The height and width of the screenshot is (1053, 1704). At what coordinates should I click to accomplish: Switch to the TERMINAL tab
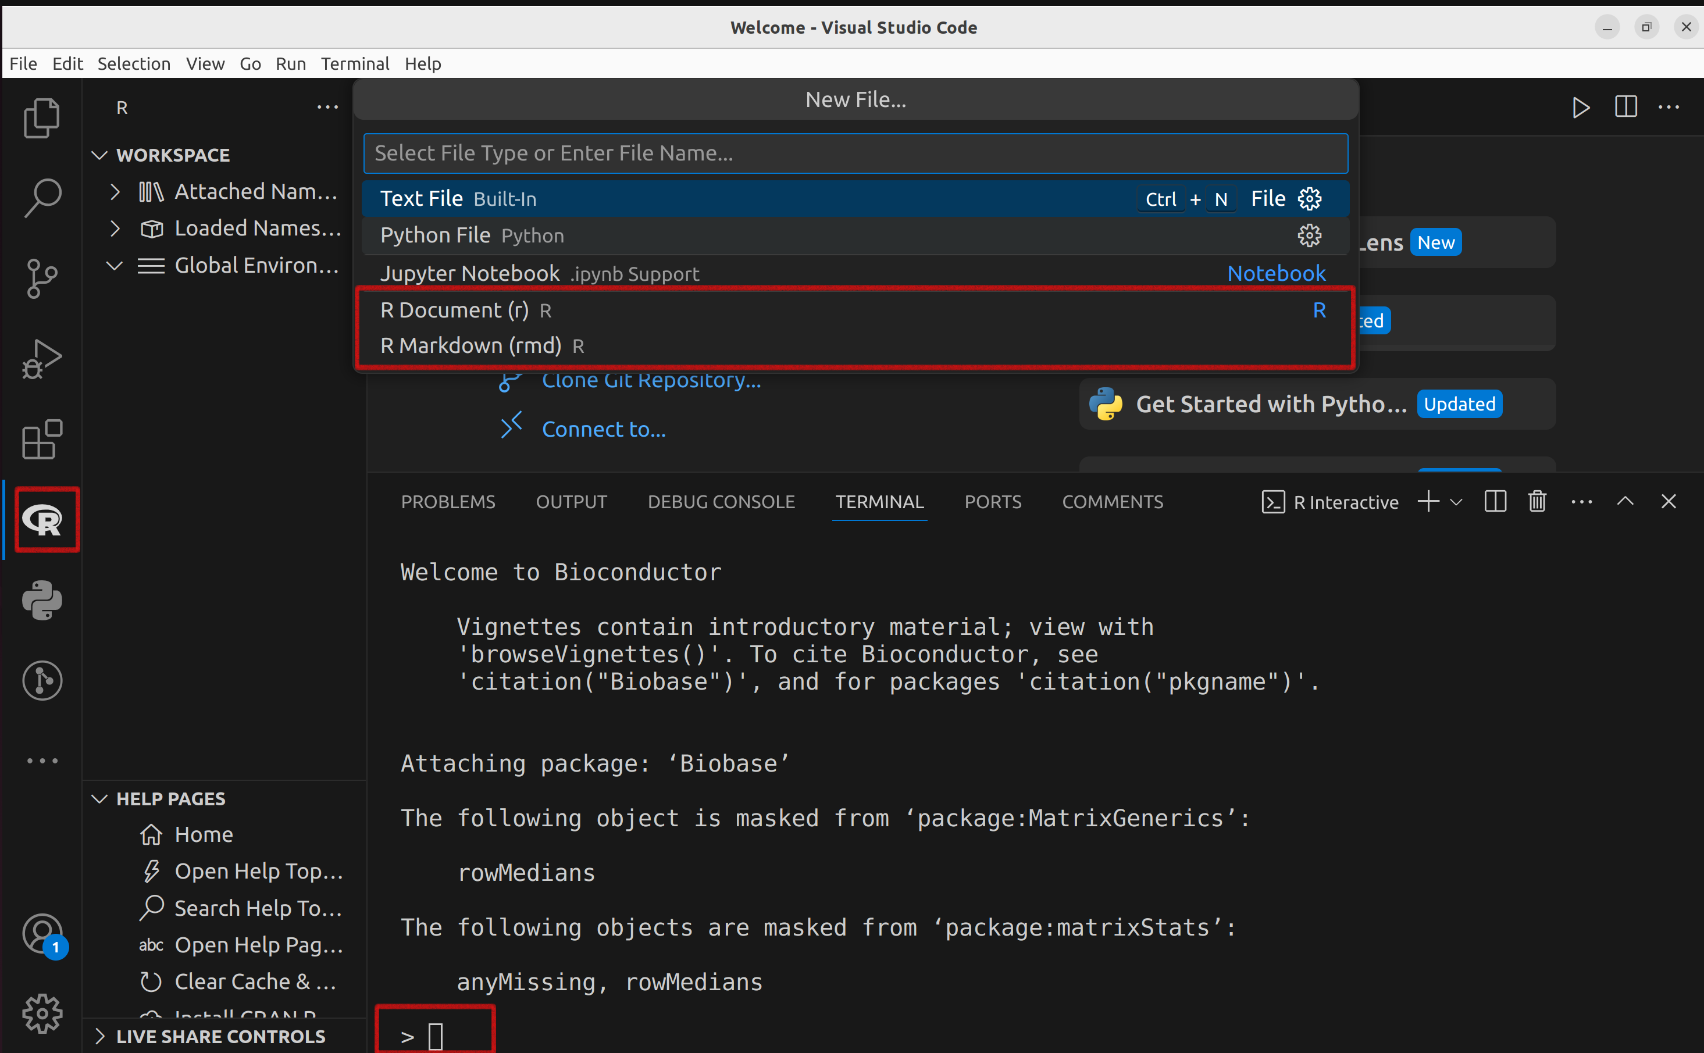(879, 501)
